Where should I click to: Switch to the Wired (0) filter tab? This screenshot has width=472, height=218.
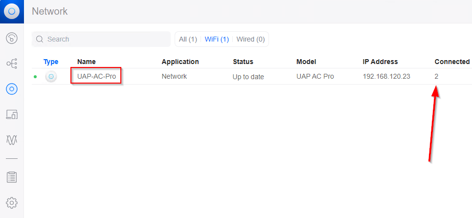(250, 39)
